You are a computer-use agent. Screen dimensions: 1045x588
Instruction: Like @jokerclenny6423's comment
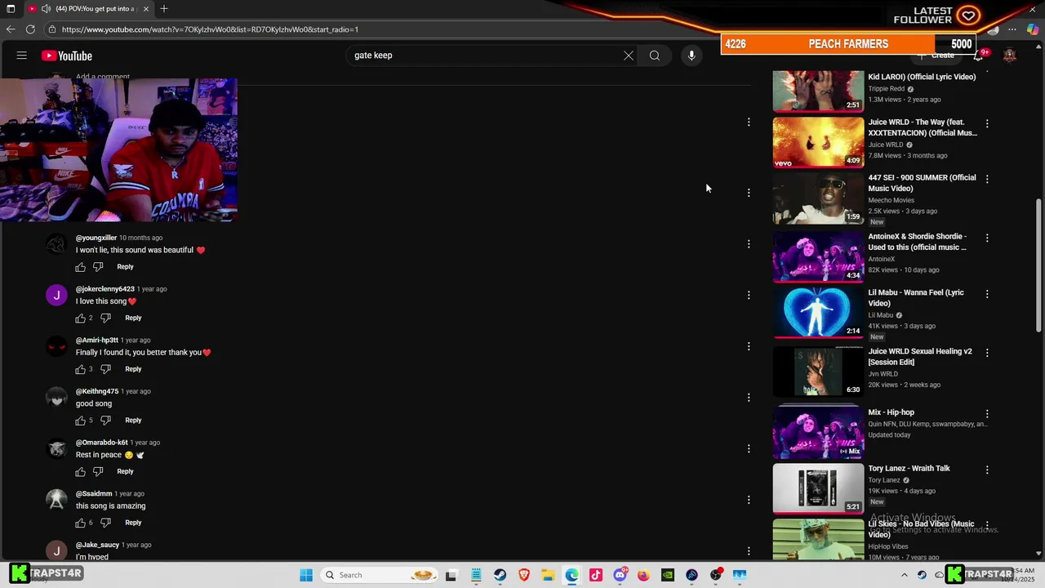[x=81, y=318]
